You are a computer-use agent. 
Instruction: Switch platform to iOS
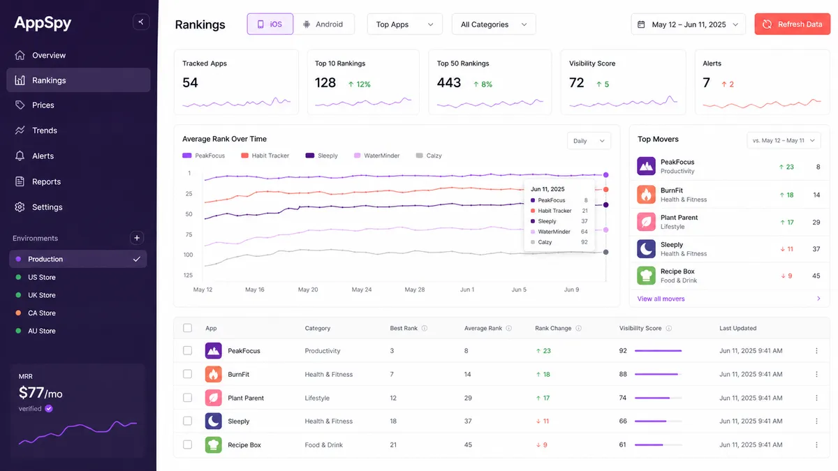[270, 24]
